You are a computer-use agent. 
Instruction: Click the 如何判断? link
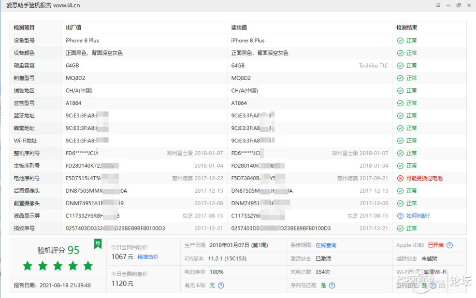418,216
